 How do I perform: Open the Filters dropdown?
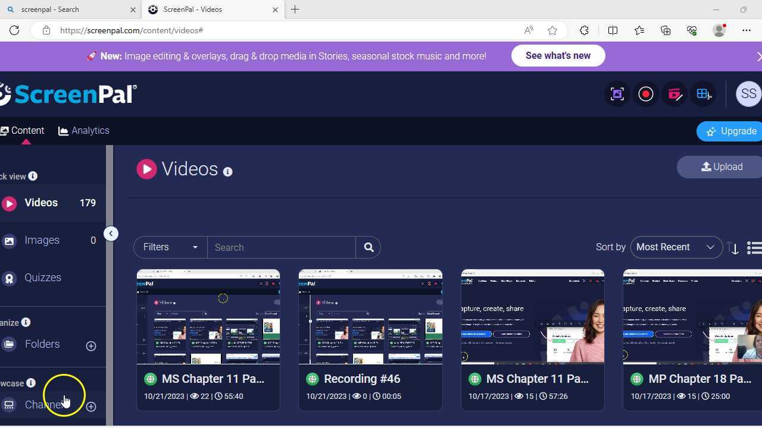[170, 247]
